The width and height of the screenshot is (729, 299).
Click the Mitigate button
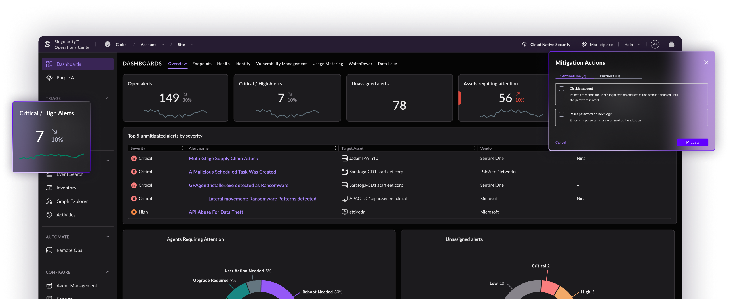click(x=693, y=142)
